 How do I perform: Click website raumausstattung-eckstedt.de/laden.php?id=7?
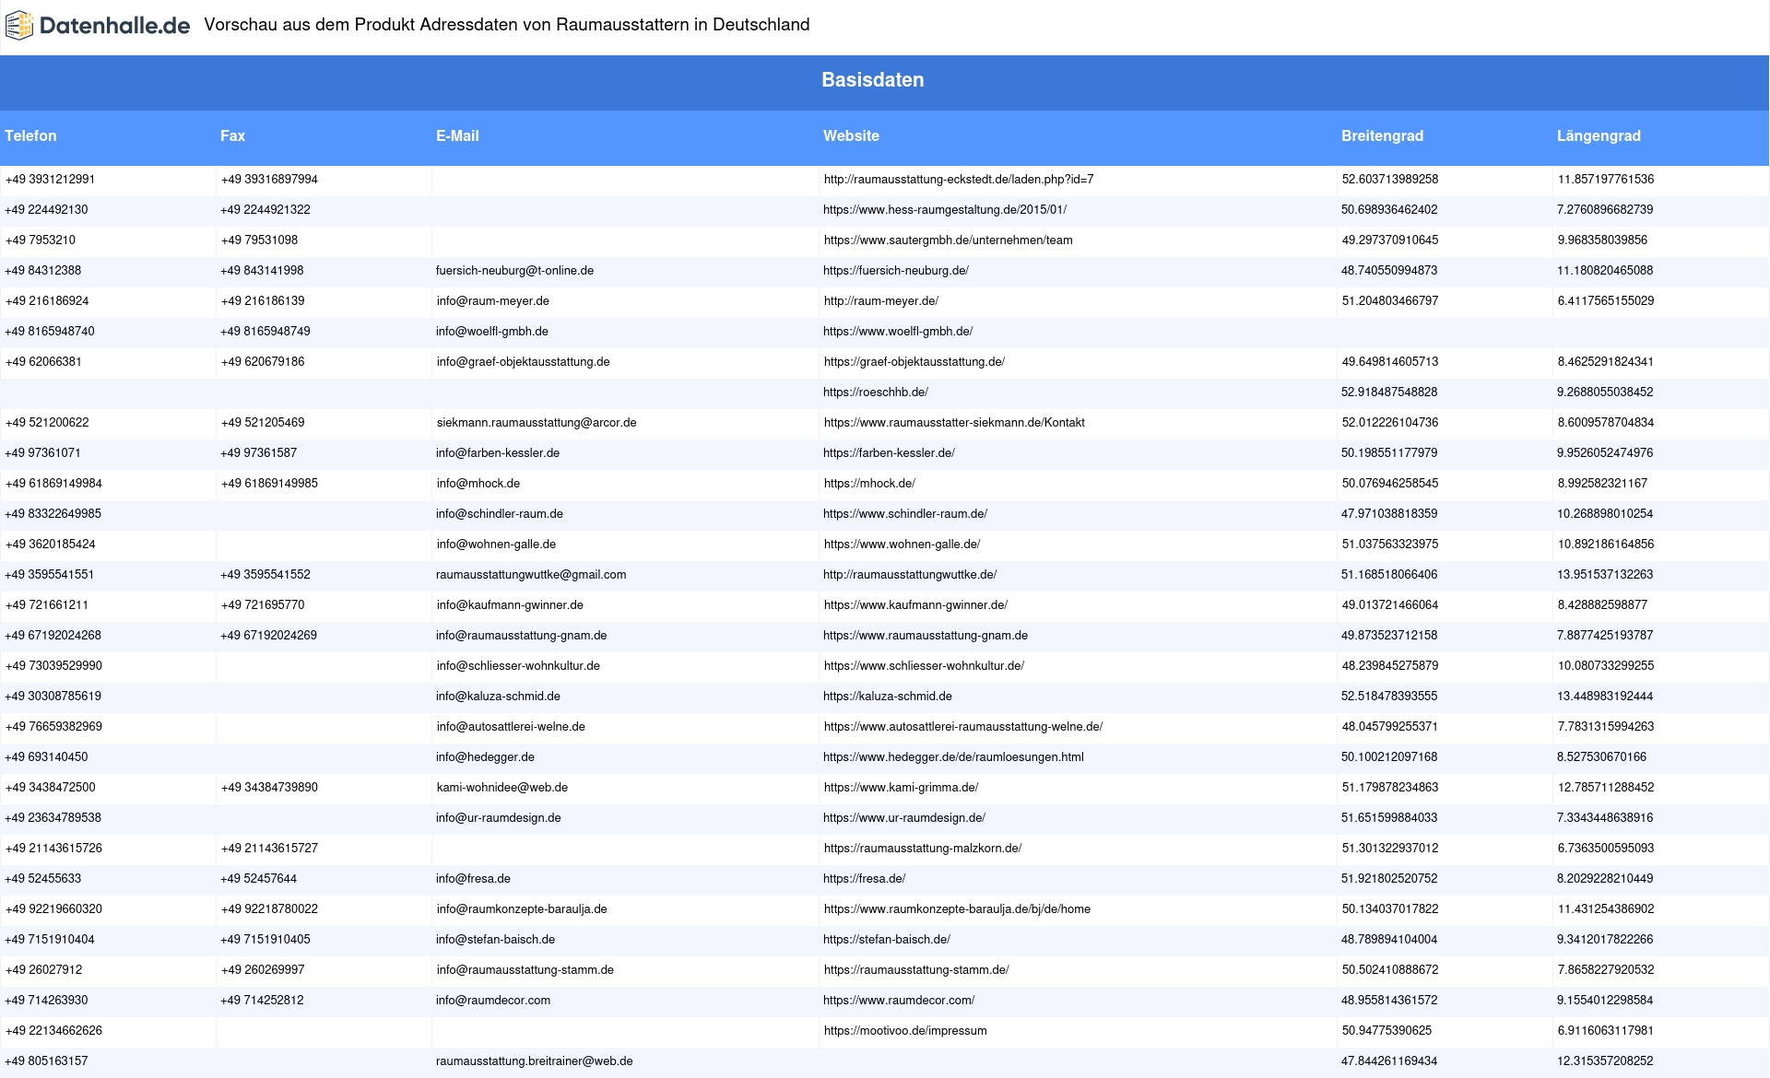959,180
